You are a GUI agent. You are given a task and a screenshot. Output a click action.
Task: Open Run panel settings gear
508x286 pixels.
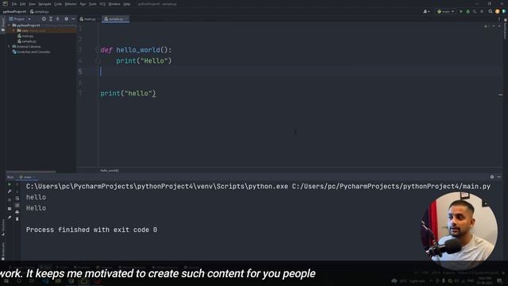(492, 177)
